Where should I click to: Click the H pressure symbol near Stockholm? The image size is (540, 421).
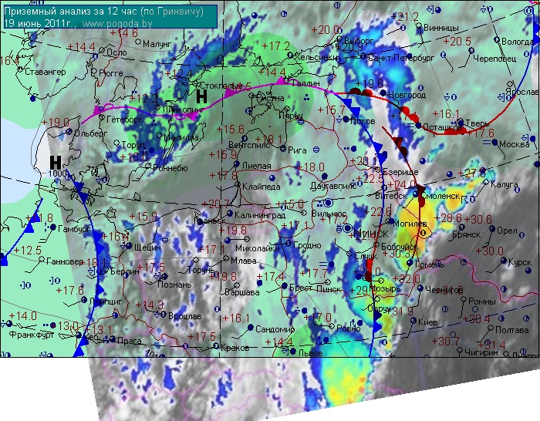[201, 96]
